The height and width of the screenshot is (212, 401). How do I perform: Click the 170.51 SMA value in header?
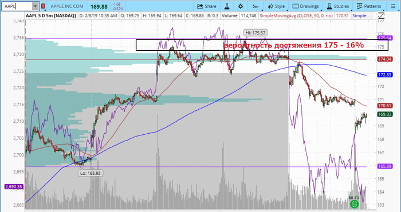[342, 16]
